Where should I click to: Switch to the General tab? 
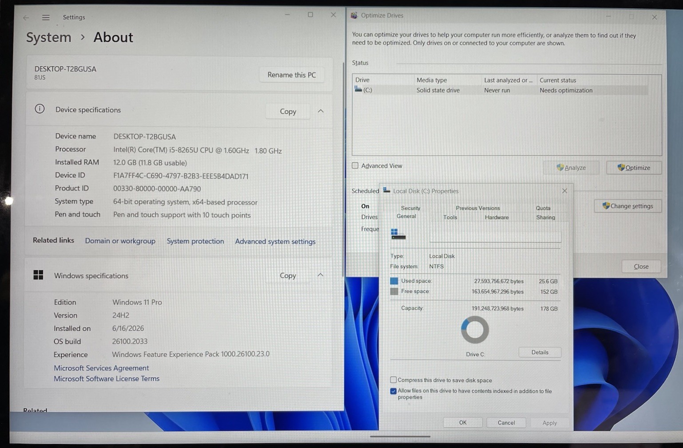click(x=406, y=216)
